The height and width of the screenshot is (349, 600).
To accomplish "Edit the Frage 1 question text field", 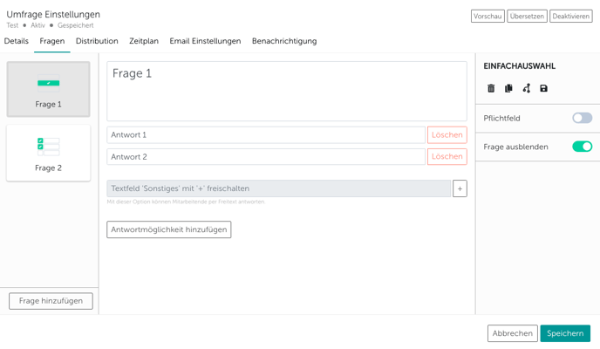I will pyautogui.click(x=287, y=91).
